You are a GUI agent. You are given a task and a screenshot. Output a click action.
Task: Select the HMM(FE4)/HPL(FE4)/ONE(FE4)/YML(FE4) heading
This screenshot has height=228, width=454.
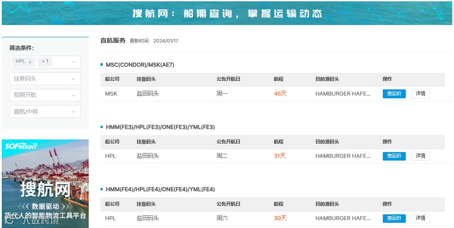pos(160,189)
